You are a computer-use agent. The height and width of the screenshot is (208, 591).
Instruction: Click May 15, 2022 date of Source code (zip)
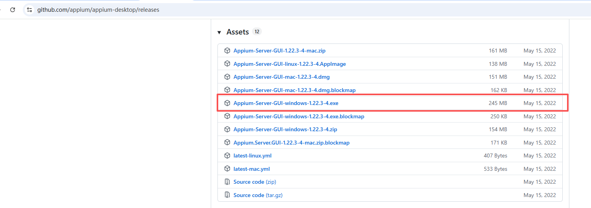coord(540,182)
